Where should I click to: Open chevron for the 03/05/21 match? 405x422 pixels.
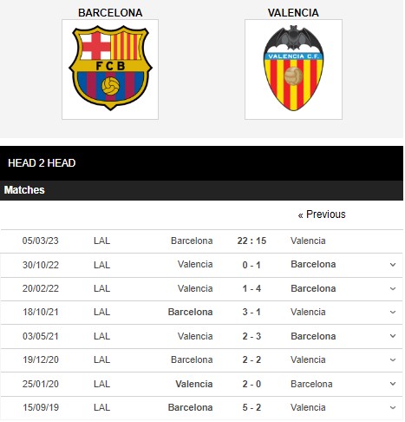[x=393, y=336]
